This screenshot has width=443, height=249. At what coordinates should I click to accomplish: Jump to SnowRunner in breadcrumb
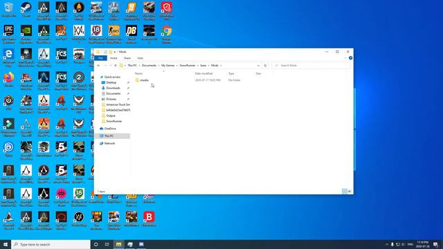tap(188, 66)
